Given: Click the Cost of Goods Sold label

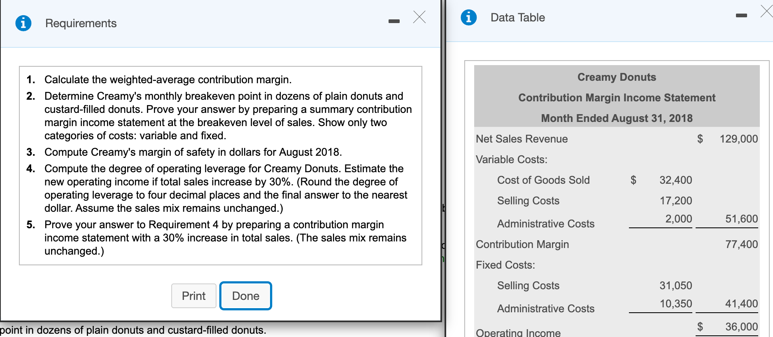Looking at the screenshot, I should [x=543, y=180].
